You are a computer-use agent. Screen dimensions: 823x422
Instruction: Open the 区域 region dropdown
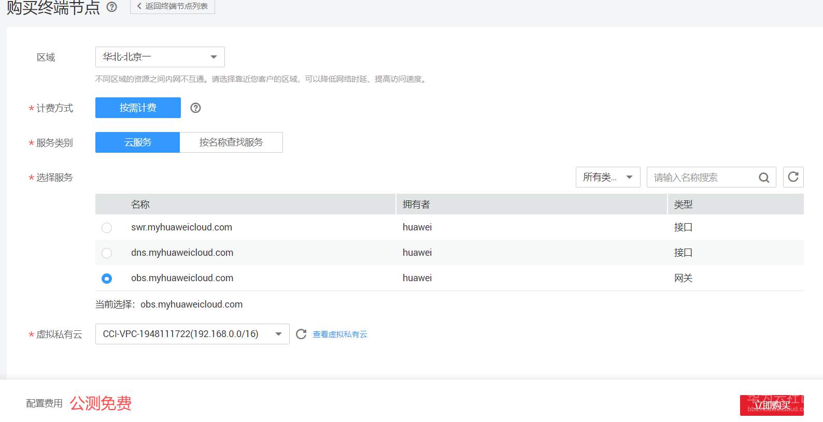(160, 57)
